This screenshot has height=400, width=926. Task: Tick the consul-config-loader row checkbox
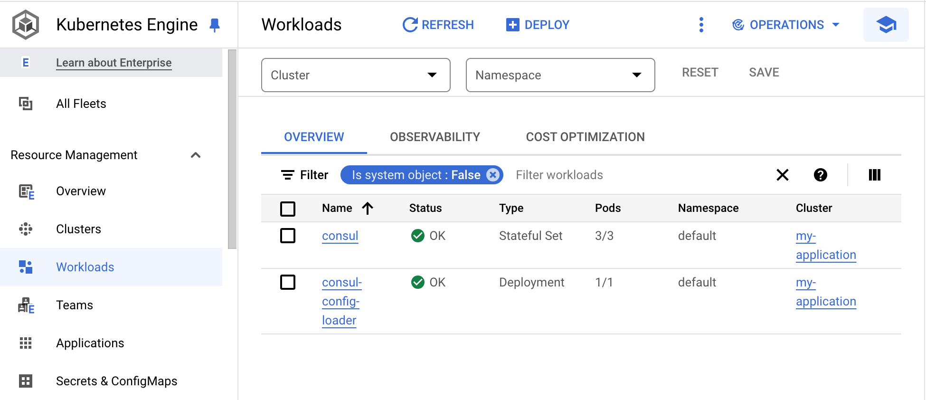[288, 282]
